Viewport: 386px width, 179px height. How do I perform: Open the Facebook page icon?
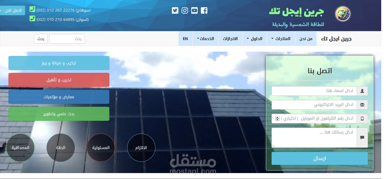point(204,10)
